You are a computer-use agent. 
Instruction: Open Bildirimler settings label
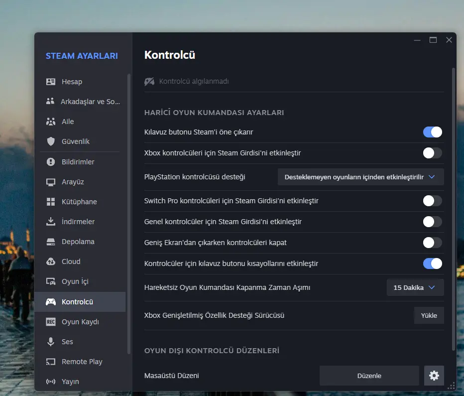(x=78, y=162)
